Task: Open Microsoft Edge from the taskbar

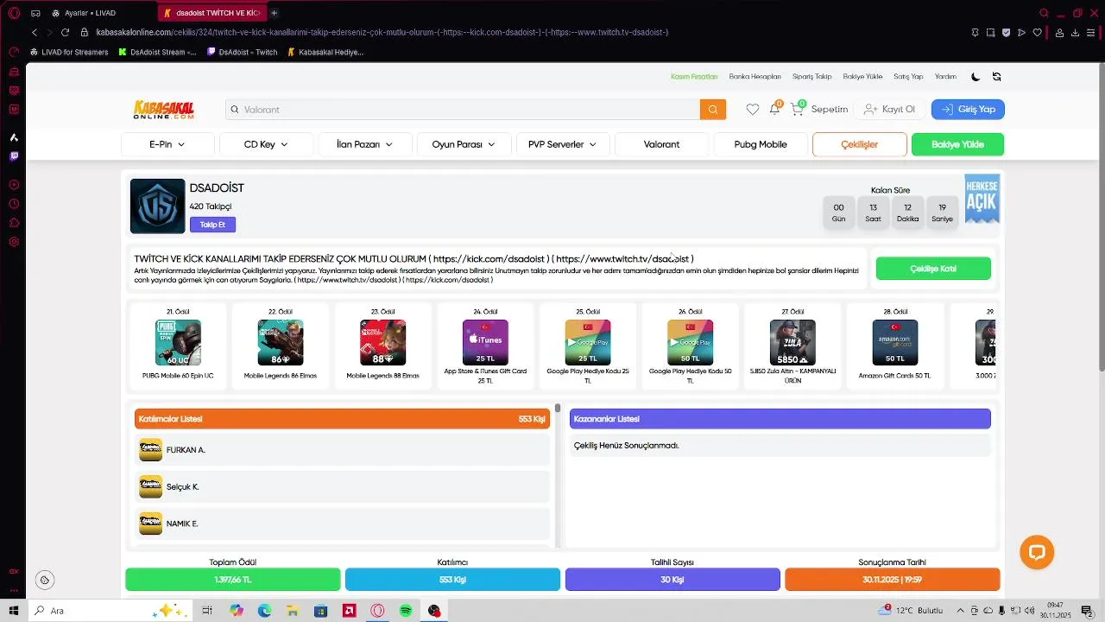Action: (264, 611)
